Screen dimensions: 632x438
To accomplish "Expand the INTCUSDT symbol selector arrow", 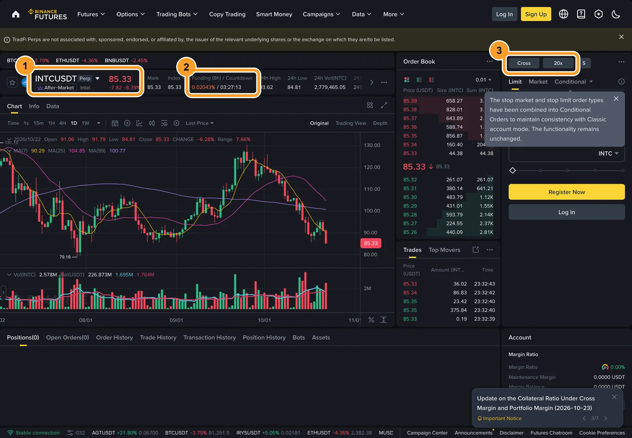I will click(98, 78).
